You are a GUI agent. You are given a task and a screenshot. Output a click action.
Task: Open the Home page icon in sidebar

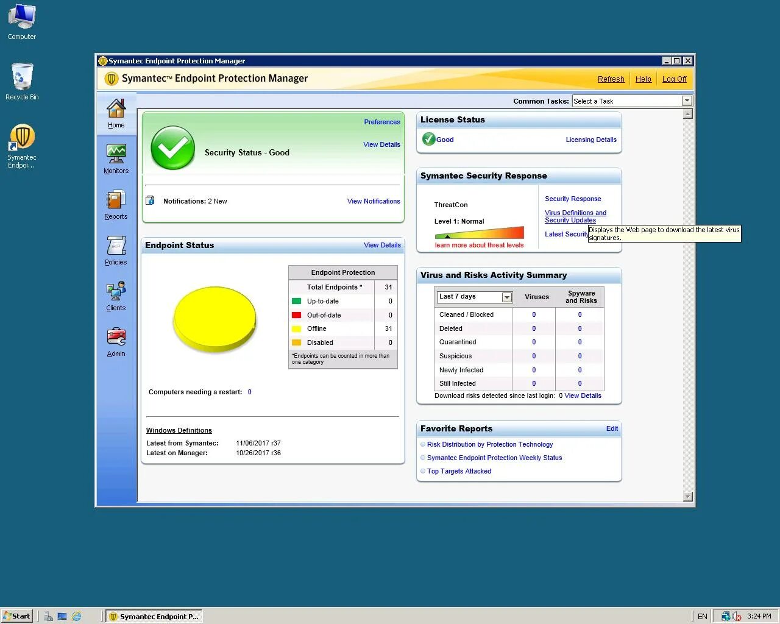pyautogui.click(x=116, y=108)
